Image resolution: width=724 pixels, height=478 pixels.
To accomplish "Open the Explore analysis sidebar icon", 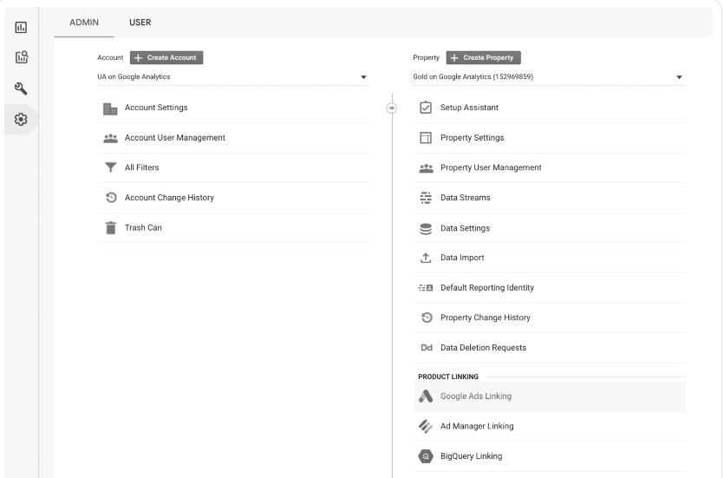I will (x=21, y=57).
